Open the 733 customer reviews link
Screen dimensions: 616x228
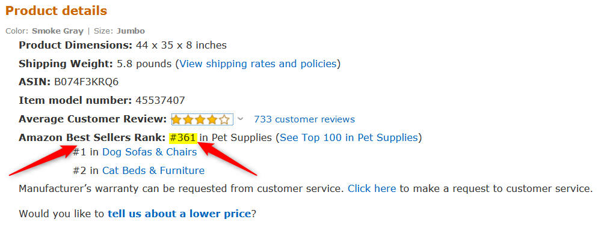pos(304,119)
